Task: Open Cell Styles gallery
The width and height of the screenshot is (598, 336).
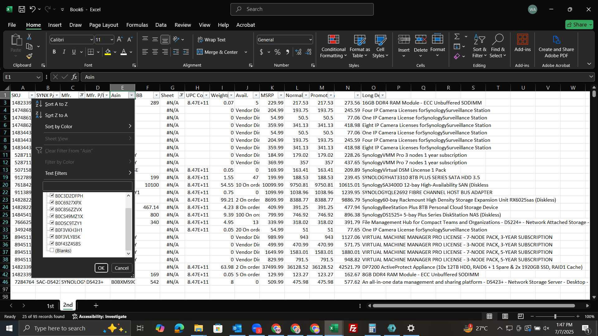Action: [380, 46]
